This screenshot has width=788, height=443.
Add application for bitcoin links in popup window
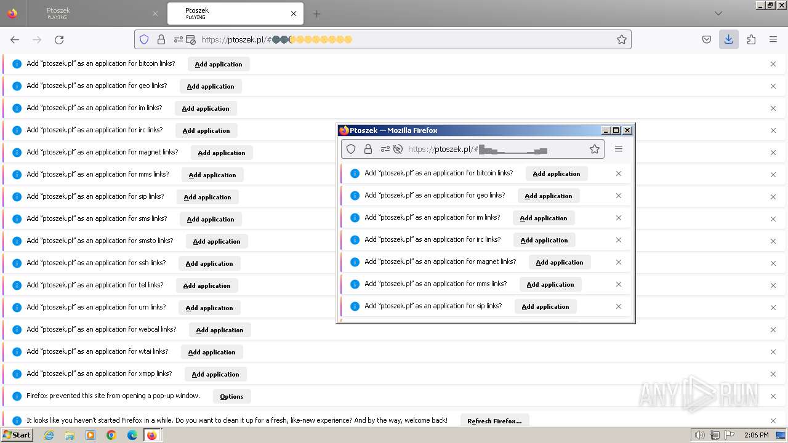point(557,174)
